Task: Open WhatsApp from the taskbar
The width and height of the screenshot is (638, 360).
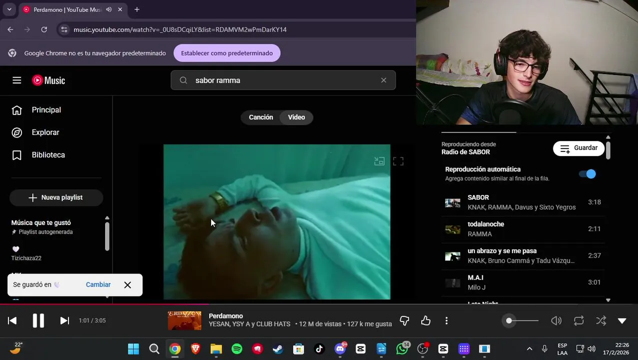Action: tap(402, 349)
